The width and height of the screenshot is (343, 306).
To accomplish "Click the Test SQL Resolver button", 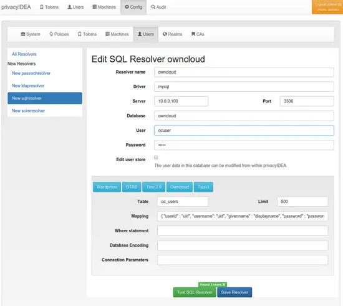I will pos(195,292).
